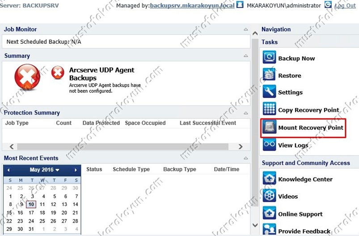This screenshot has height=236, width=359.
Task: Click the View Logs binoculars icon
Action: coord(269,144)
